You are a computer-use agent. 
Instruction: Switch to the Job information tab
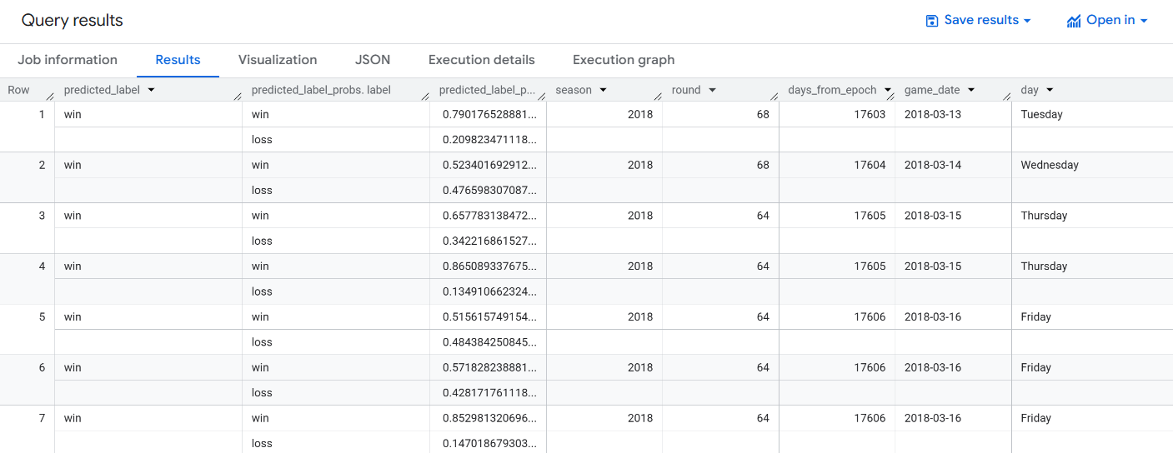(68, 60)
